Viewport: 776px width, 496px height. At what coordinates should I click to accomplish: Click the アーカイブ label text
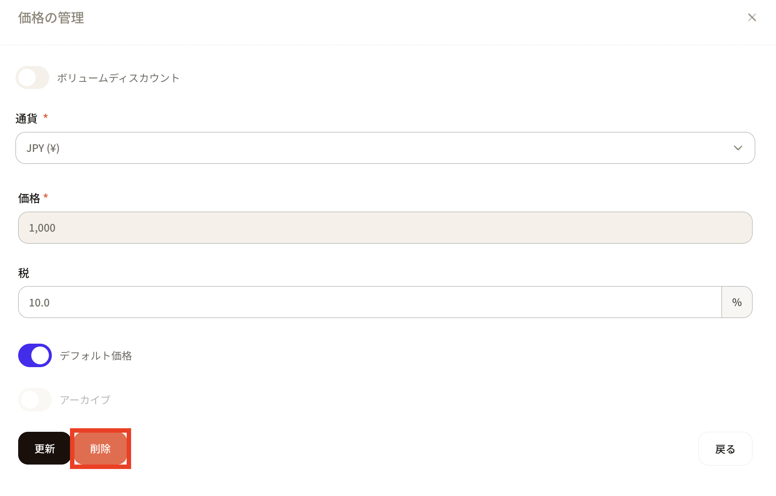[85, 400]
